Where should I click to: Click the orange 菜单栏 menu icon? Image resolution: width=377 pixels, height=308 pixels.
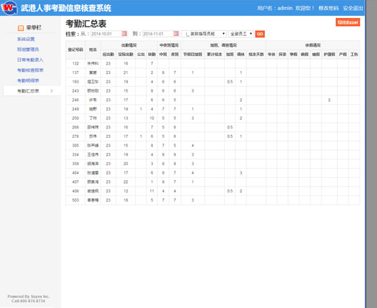click(x=21, y=28)
